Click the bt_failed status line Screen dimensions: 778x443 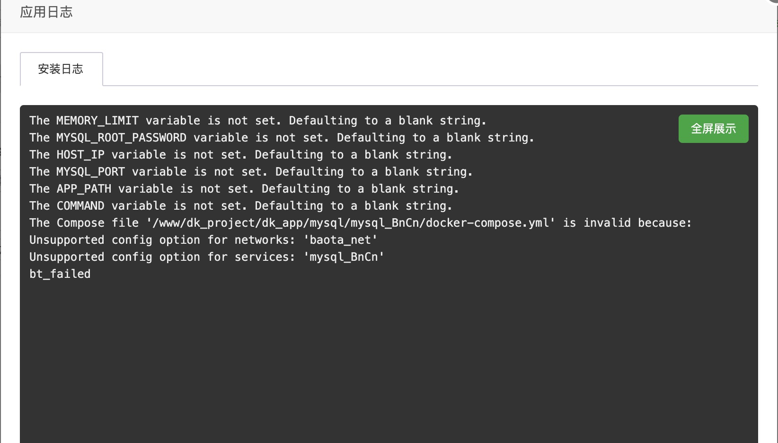coord(60,274)
